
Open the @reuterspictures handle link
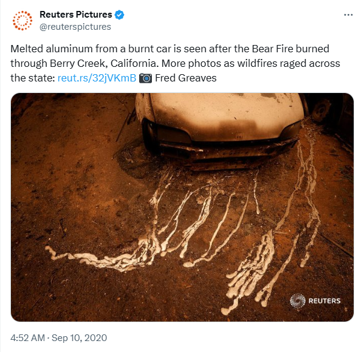point(75,27)
